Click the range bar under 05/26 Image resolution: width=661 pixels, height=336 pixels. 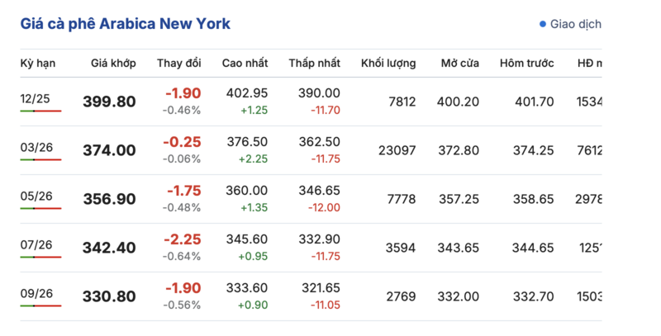(40, 208)
